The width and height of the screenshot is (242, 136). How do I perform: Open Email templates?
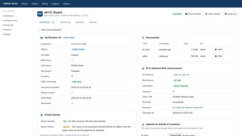pos(193,14)
